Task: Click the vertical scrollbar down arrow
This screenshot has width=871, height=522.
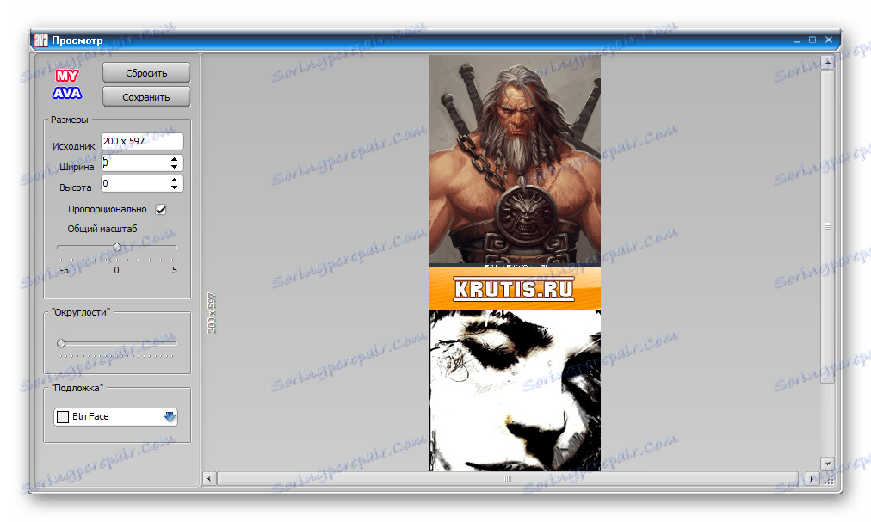Action: [x=827, y=464]
